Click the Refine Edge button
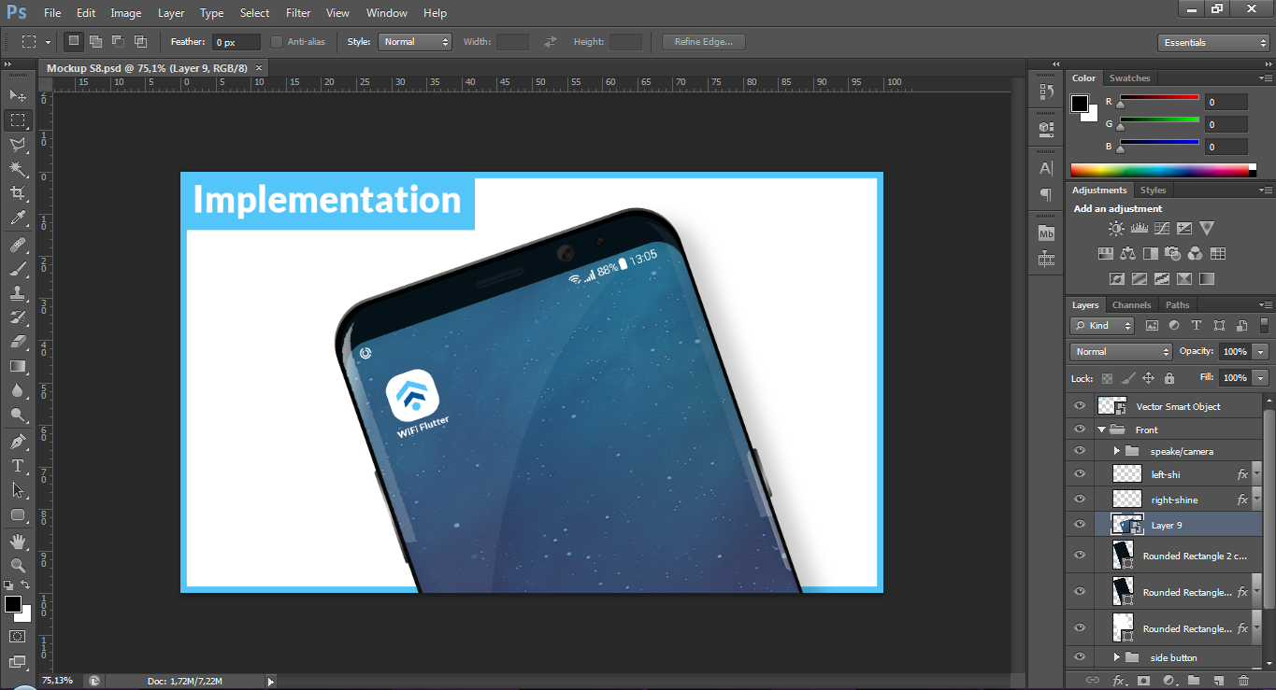 [703, 42]
